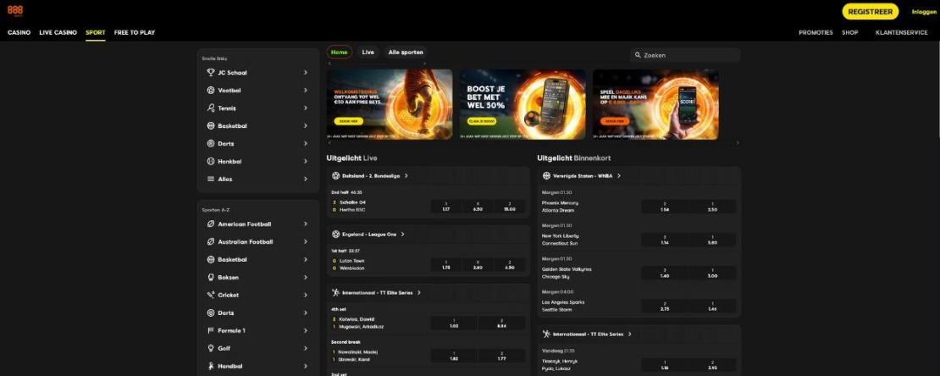Select Schalke 04 win odds 1.17

point(446,207)
